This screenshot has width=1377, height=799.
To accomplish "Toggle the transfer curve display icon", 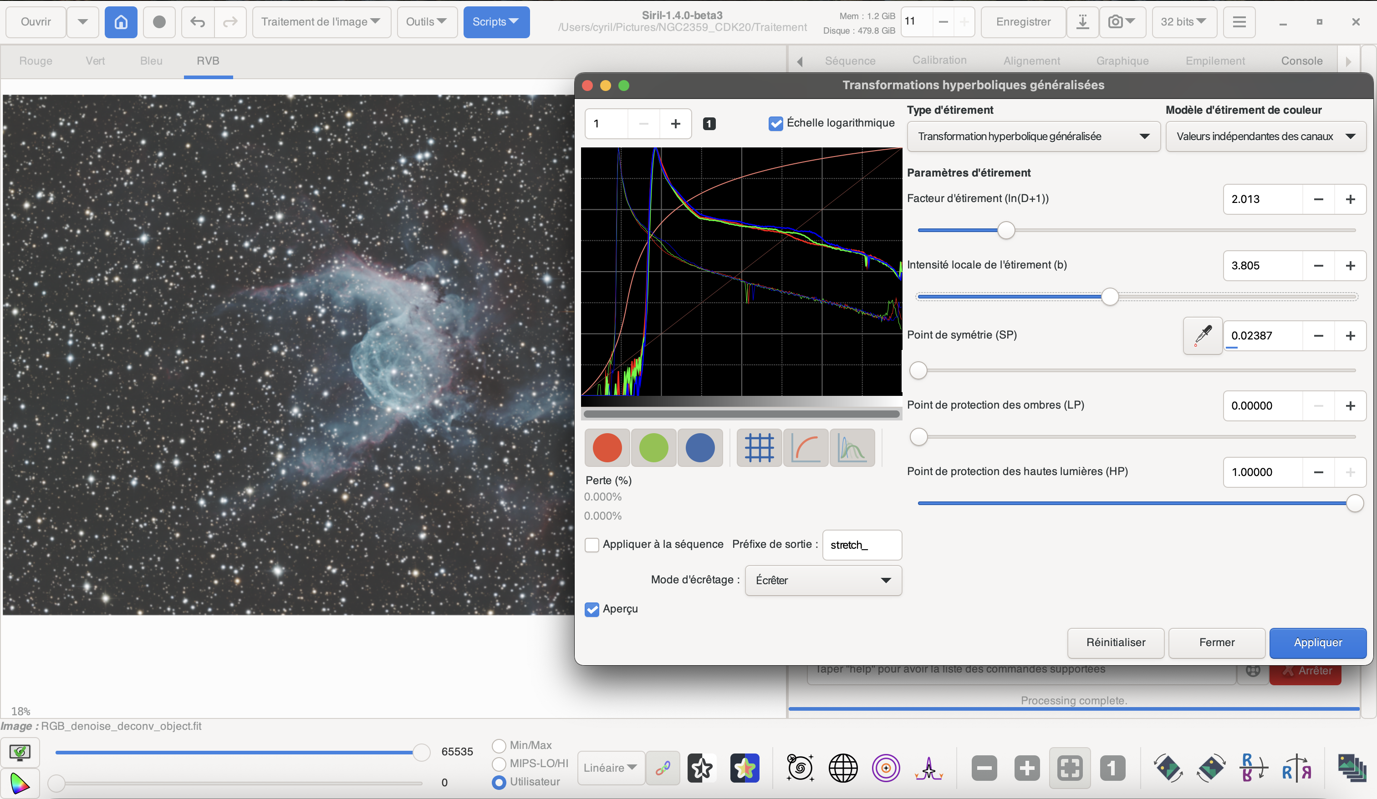I will pos(806,448).
